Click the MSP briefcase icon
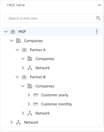This screenshot has width=104, height=132. (x=13, y=32)
